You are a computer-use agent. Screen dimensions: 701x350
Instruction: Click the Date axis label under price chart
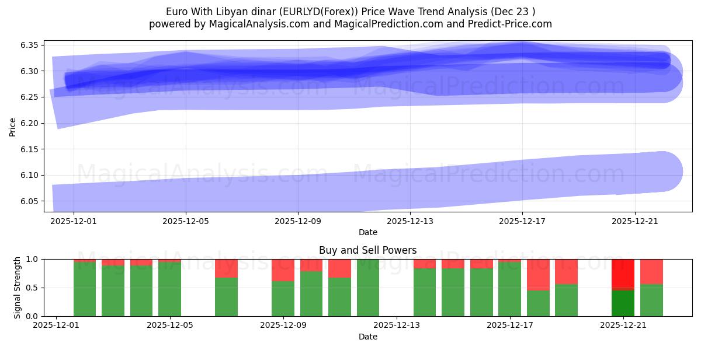tap(368, 233)
